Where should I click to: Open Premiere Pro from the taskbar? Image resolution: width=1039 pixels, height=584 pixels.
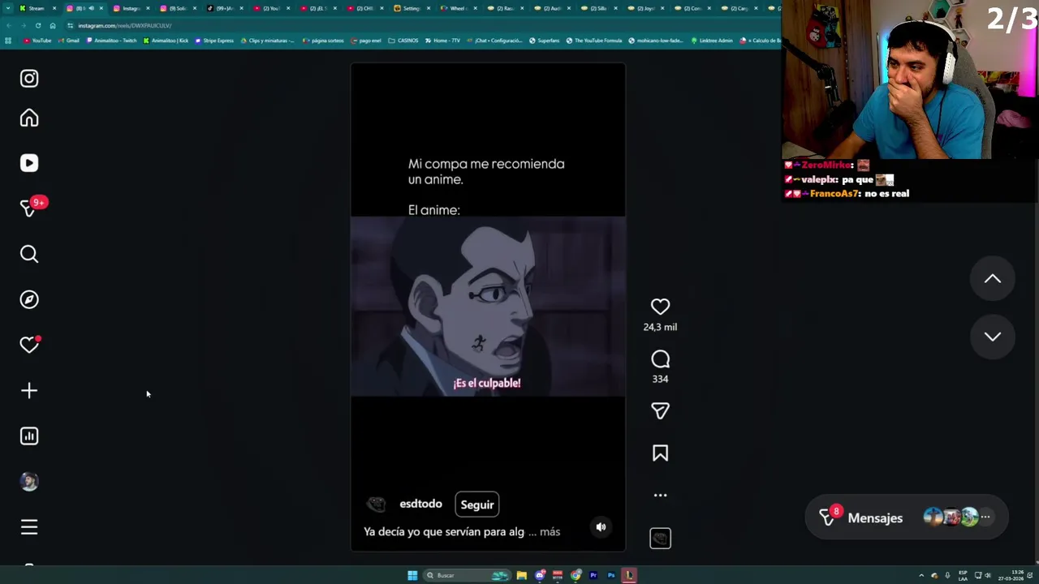(593, 575)
